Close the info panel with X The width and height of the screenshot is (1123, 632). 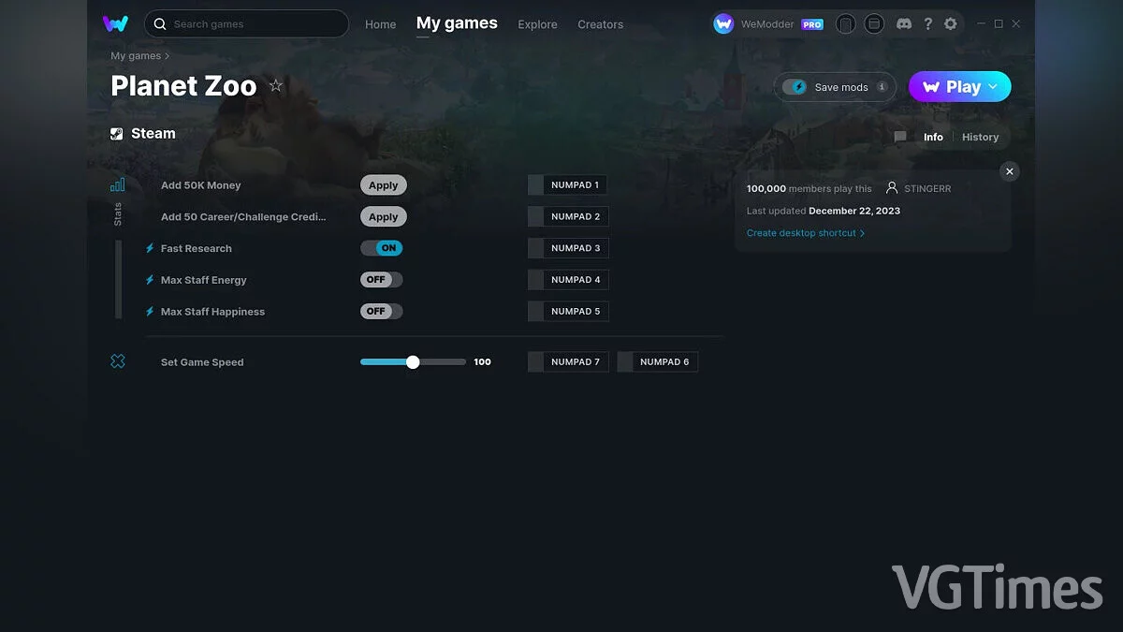[1009, 171]
